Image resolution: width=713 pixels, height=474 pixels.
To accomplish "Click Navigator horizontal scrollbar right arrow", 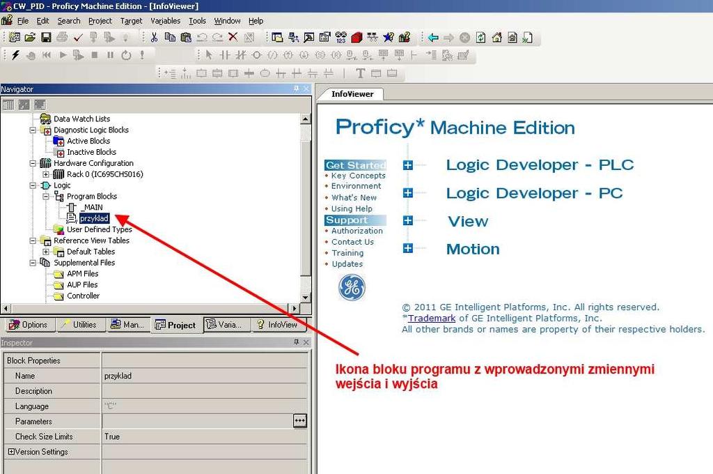I will click(x=295, y=308).
